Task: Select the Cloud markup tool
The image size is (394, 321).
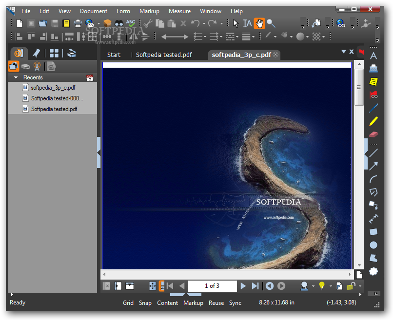Action: [x=374, y=271]
